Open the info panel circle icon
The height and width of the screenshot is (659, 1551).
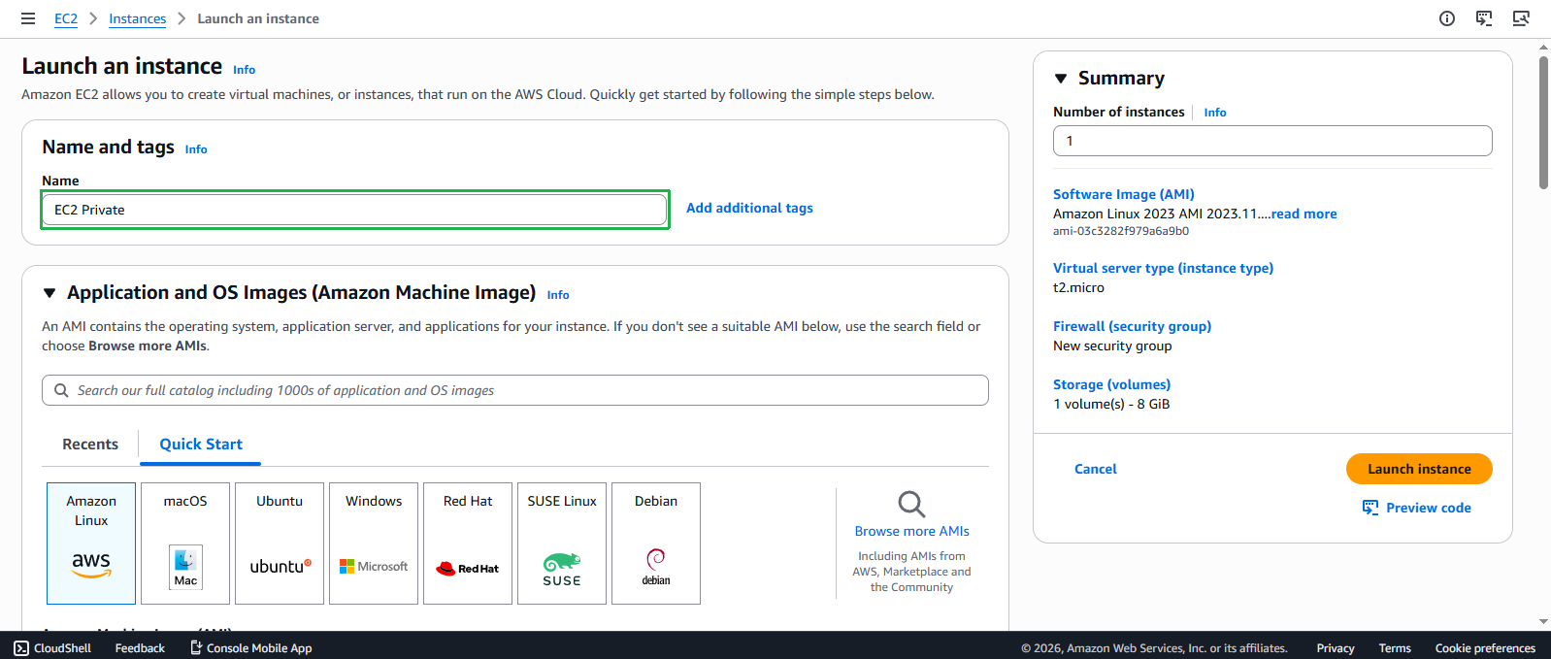pyautogui.click(x=1447, y=18)
